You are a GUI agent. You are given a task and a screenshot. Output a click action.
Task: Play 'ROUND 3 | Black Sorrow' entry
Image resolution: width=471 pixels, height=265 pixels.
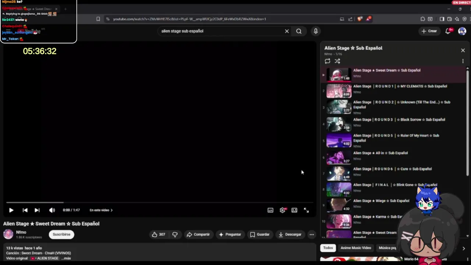[x=394, y=124]
